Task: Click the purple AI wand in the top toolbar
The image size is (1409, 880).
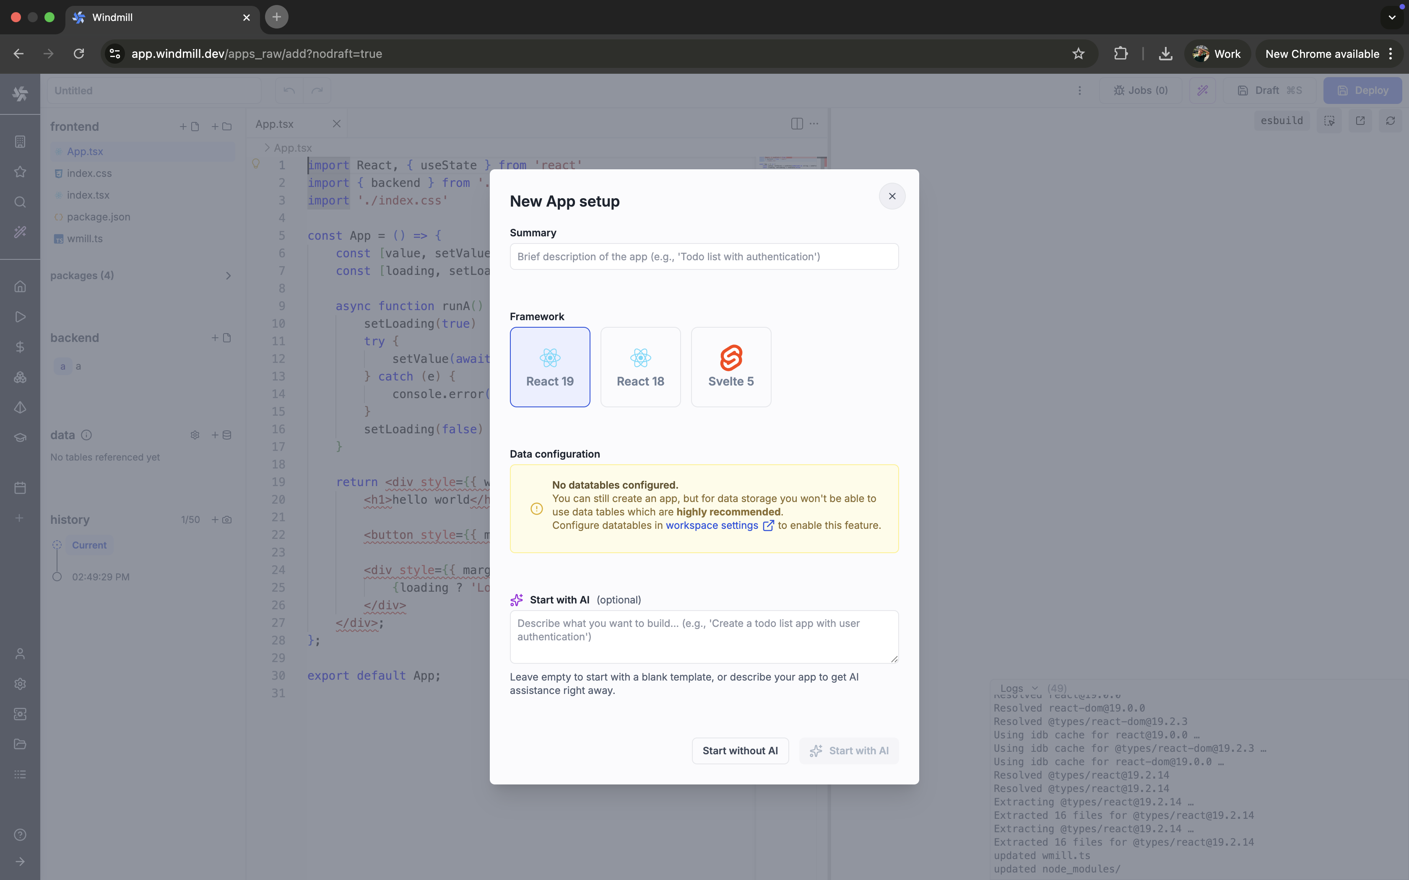Action: 1202,90
